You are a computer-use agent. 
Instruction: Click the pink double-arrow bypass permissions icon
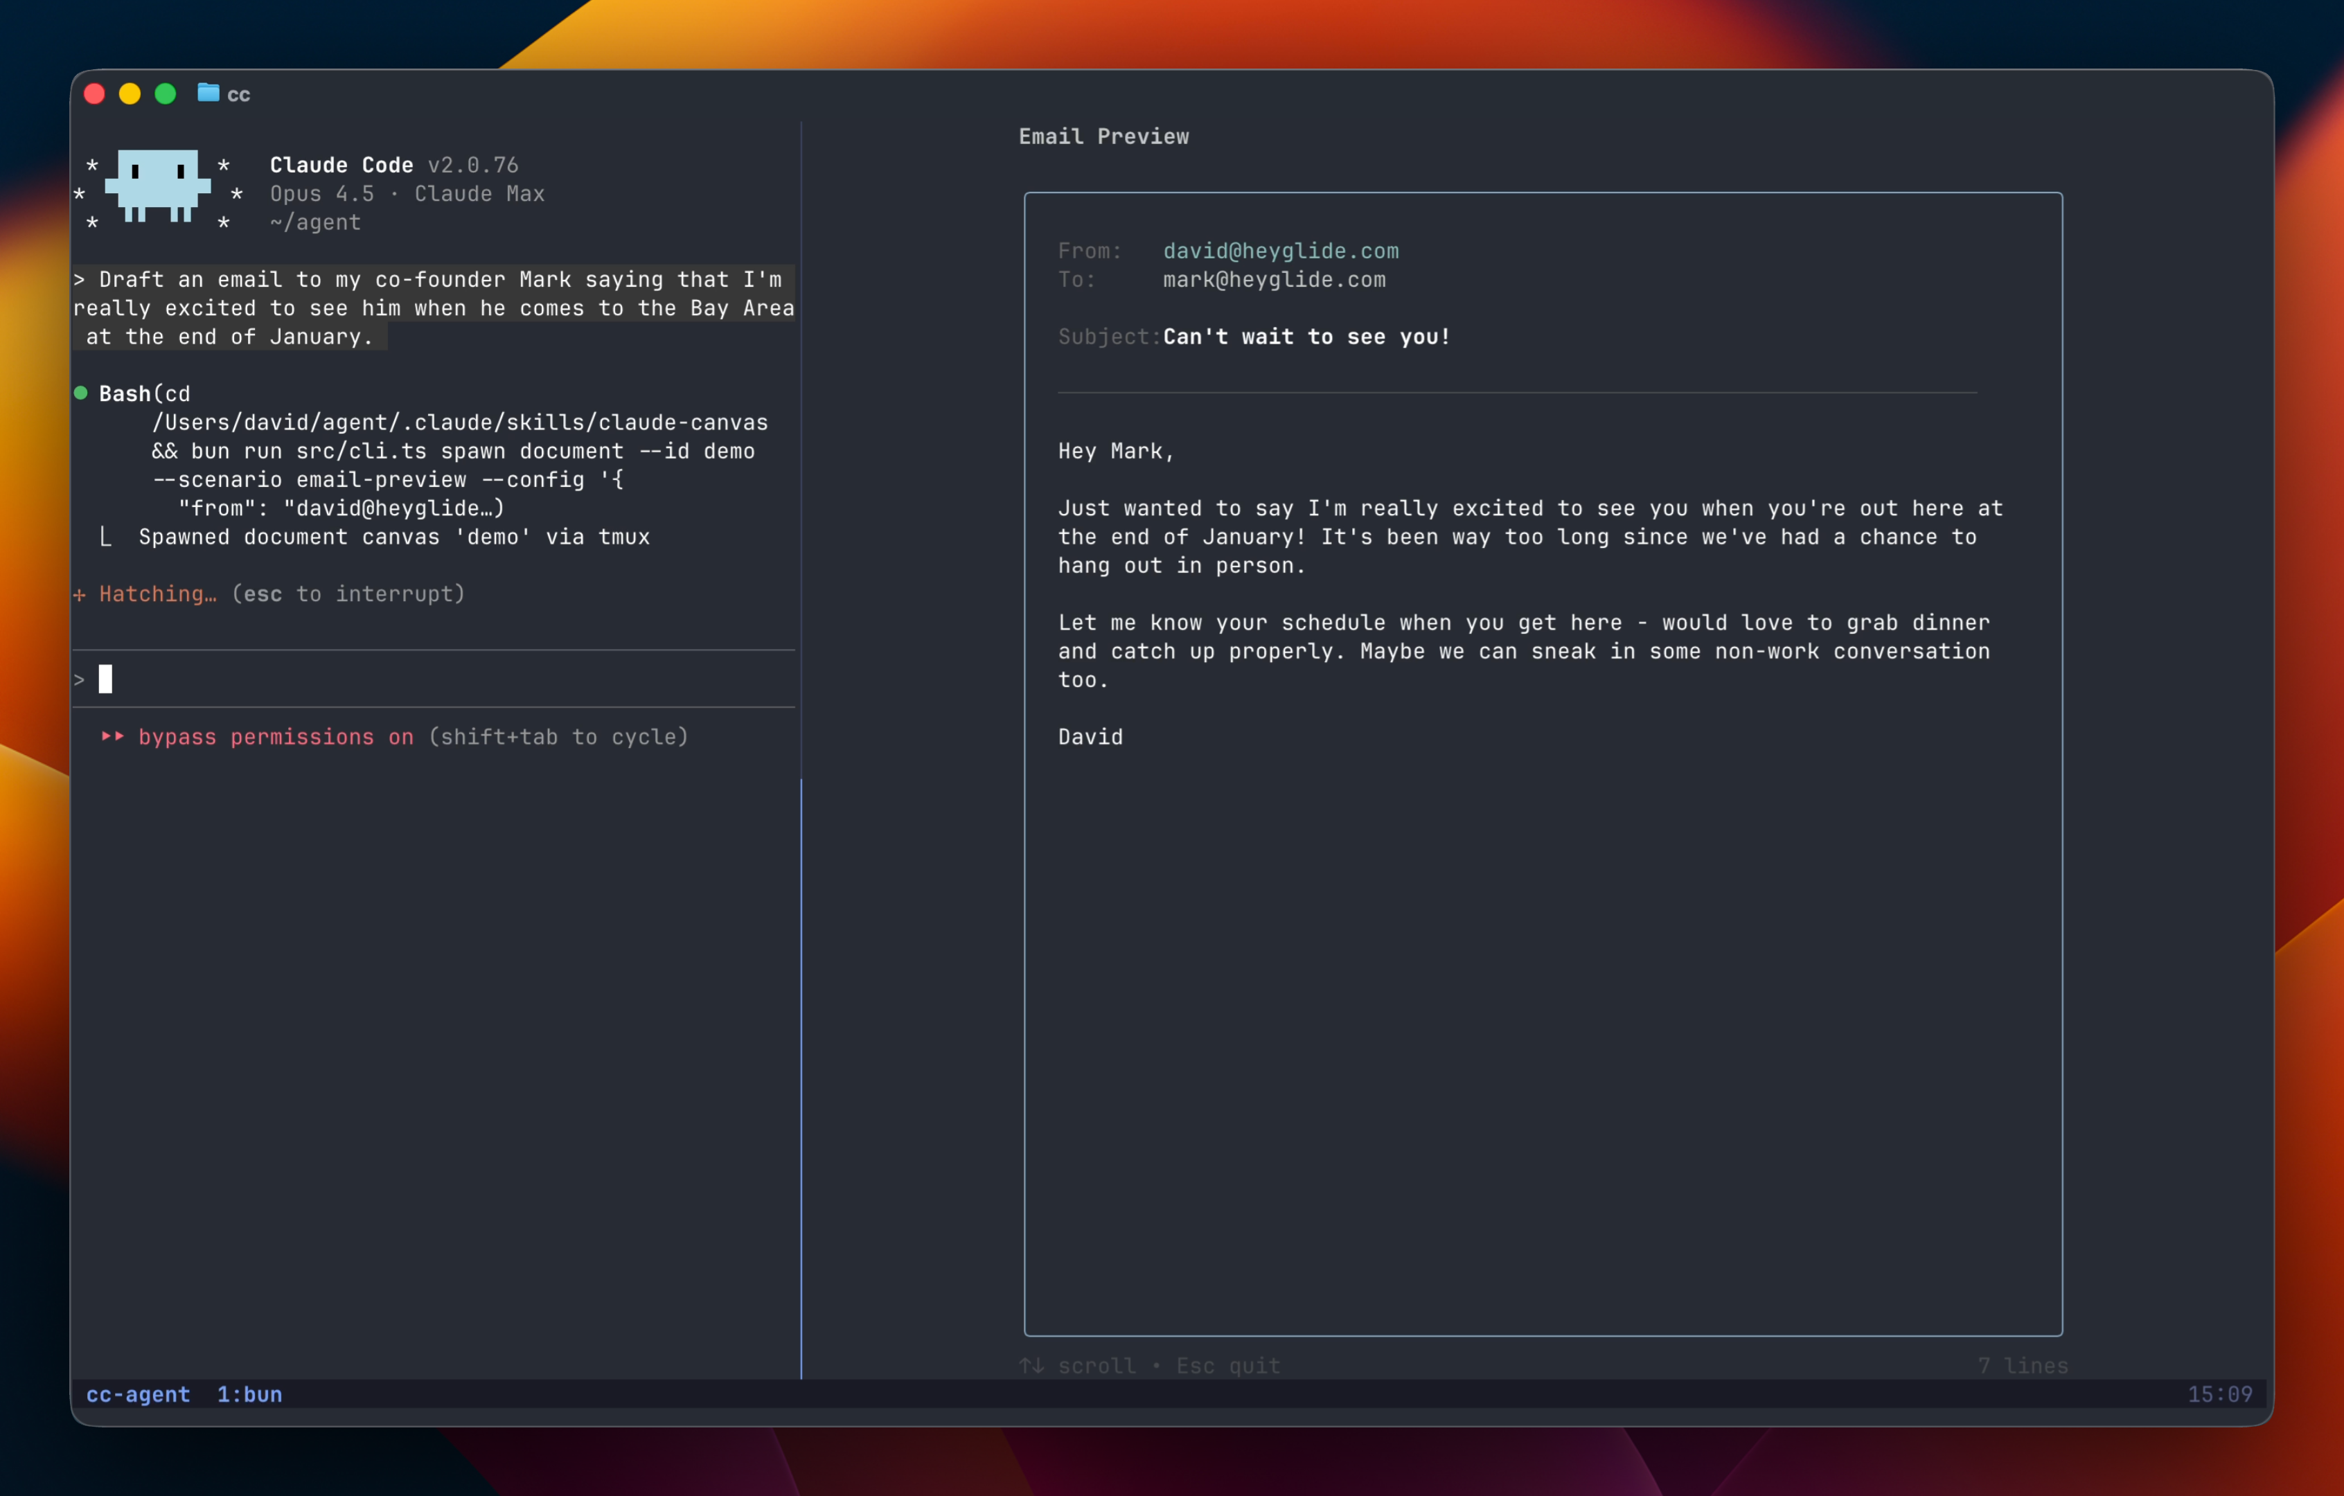(114, 737)
